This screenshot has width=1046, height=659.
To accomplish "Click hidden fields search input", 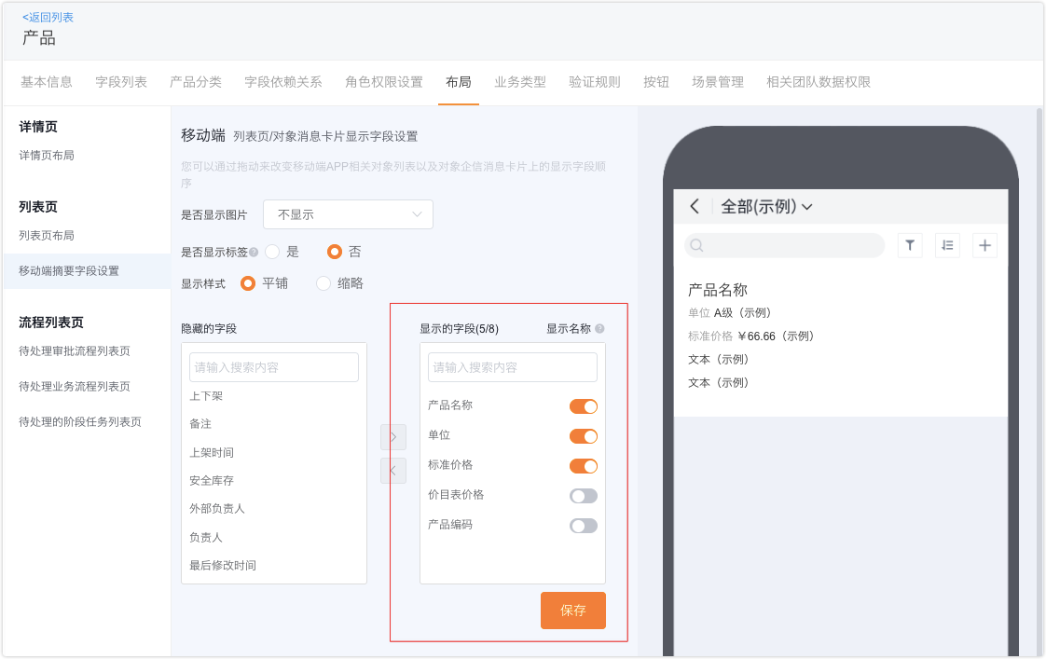I will coord(273,367).
